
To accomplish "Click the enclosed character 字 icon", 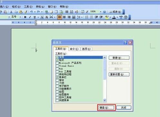I will pyautogui.click(x=126, y=17).
